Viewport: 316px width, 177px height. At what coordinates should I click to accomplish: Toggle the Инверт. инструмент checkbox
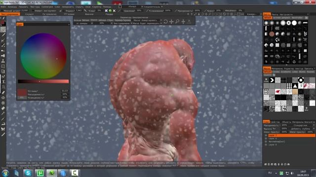[x=33, y=11]
